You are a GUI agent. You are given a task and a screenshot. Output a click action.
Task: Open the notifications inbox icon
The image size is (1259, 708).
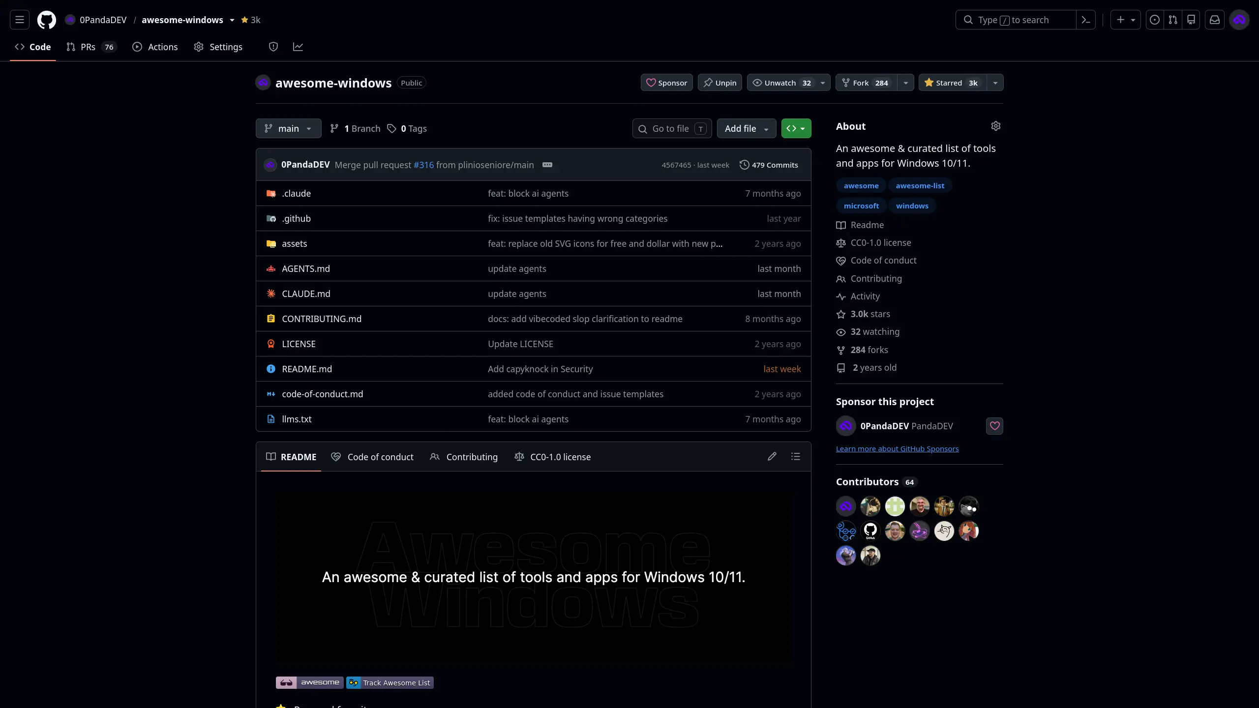pyautogui.click(x=1215, y=20)
